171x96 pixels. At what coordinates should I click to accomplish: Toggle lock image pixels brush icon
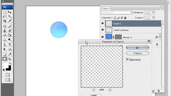tap(118, 18)
